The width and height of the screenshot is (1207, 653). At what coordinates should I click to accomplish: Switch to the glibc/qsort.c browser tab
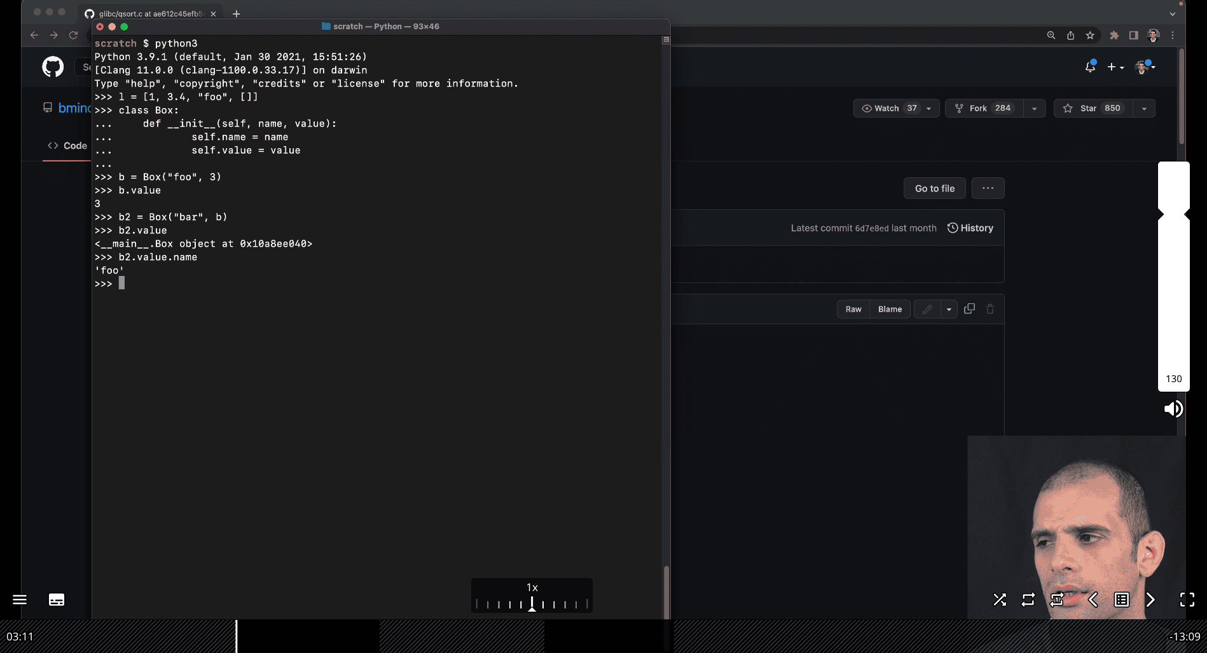tap(150, 13)
